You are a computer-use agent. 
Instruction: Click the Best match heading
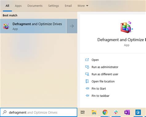[10, 15]
